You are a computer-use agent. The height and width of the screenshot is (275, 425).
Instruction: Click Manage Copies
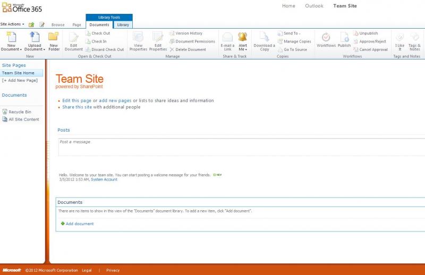tap(294, 41)
